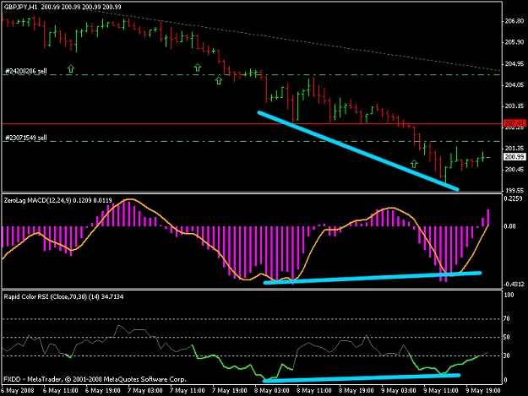Click the 6 May 2008 time label
Screen dimensions: 528x396
18,391
